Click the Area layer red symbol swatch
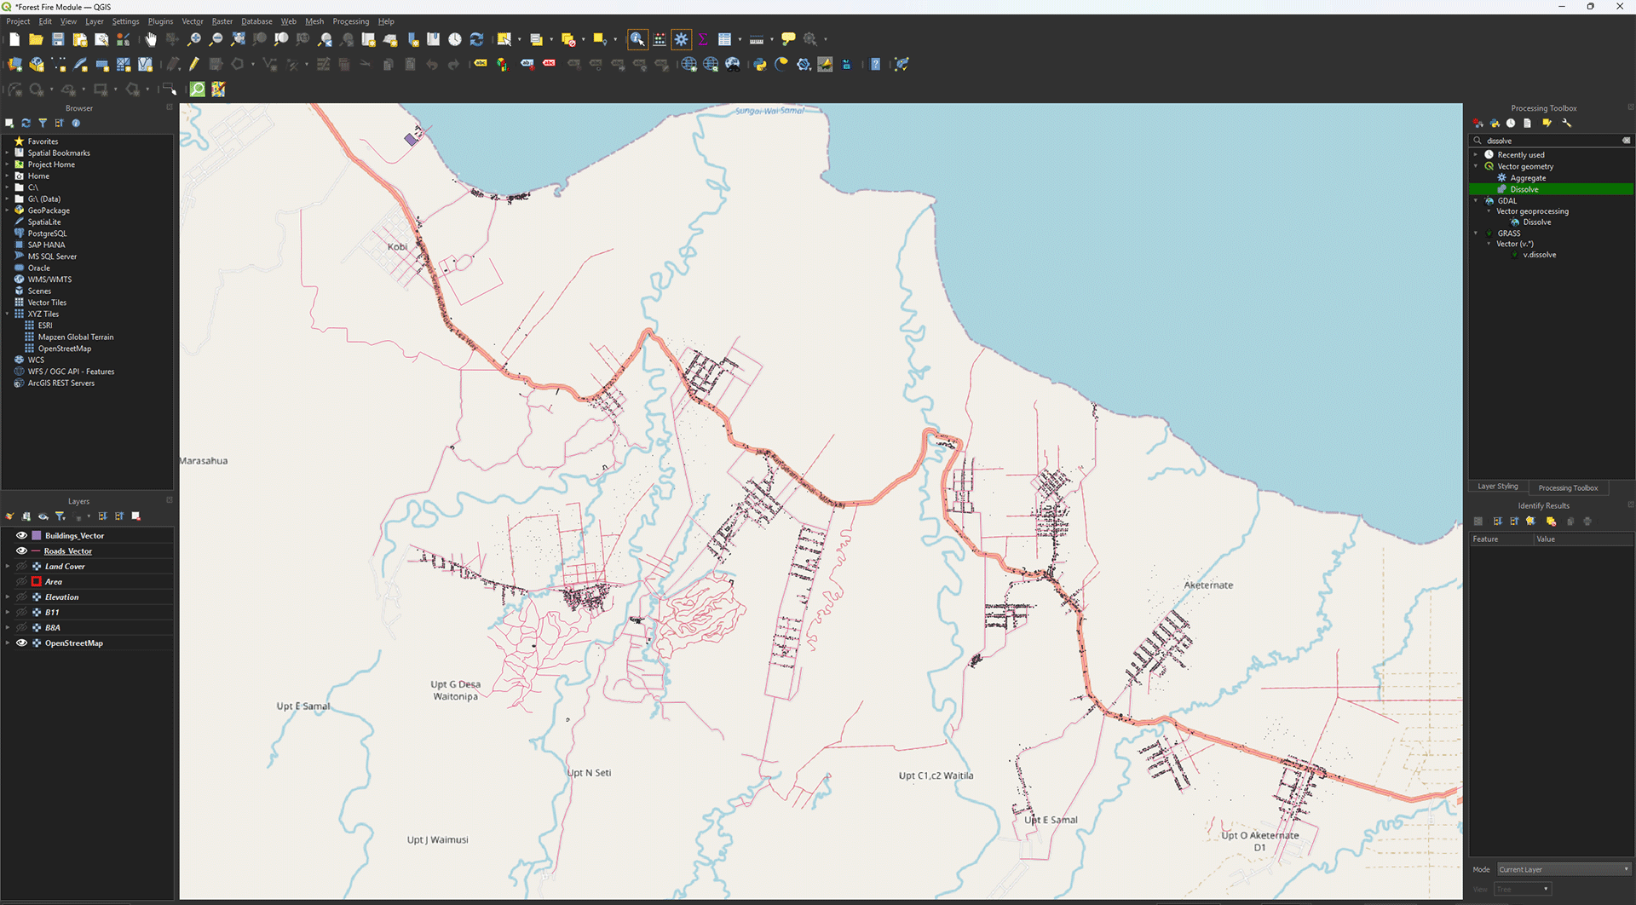The height and width of the screenshot is (905, 1636). [37, 582]
